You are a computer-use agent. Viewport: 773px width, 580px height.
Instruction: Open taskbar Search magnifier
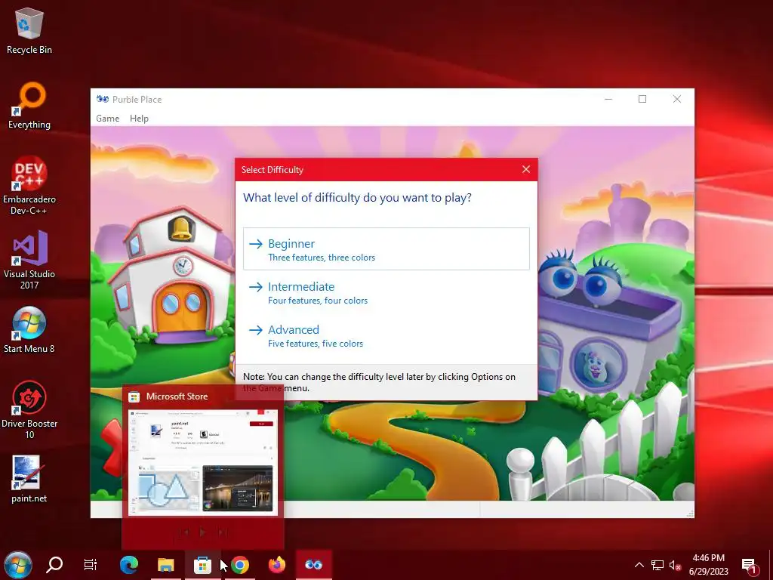pos(54,565)
